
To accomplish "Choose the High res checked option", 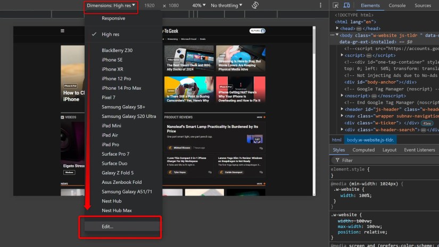I will (x=110, y=34).
